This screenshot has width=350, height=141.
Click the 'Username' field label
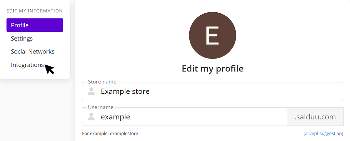pos(100,107)
